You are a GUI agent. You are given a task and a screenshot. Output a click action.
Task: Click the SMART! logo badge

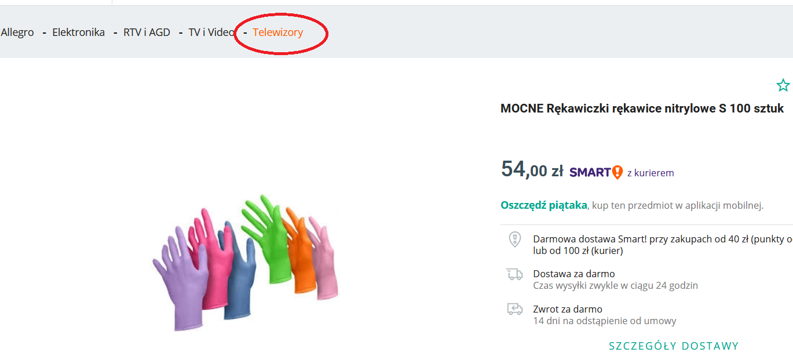click(596, 172)
